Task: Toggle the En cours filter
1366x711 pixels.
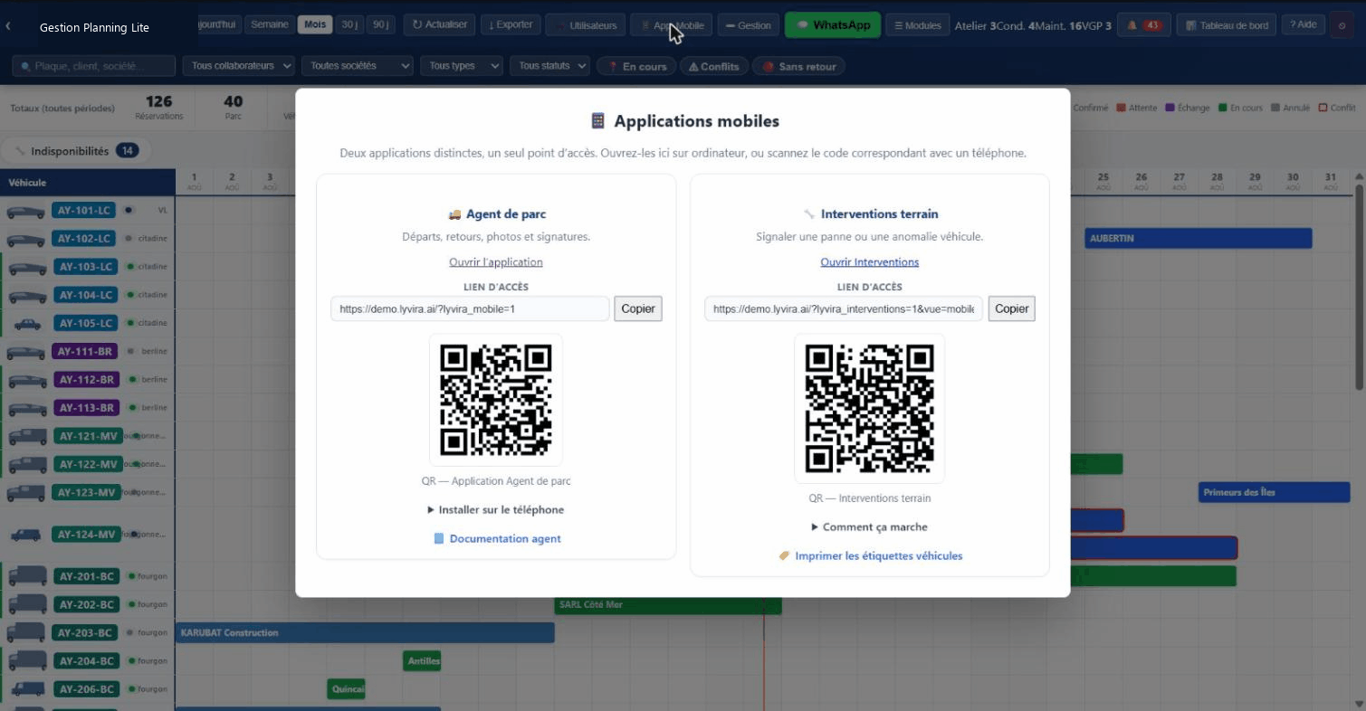Action: coord(635,66)
